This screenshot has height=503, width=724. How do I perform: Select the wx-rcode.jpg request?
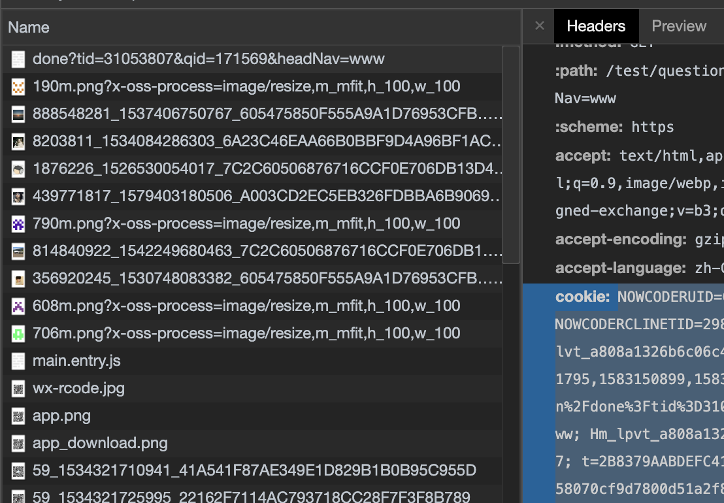tap(252, 389)
